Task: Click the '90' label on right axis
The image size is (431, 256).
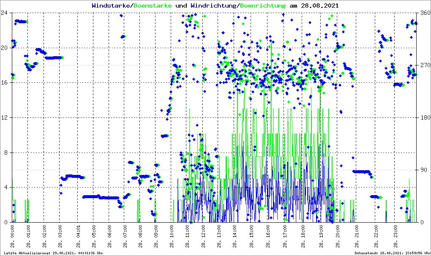Action: [423, 170]
